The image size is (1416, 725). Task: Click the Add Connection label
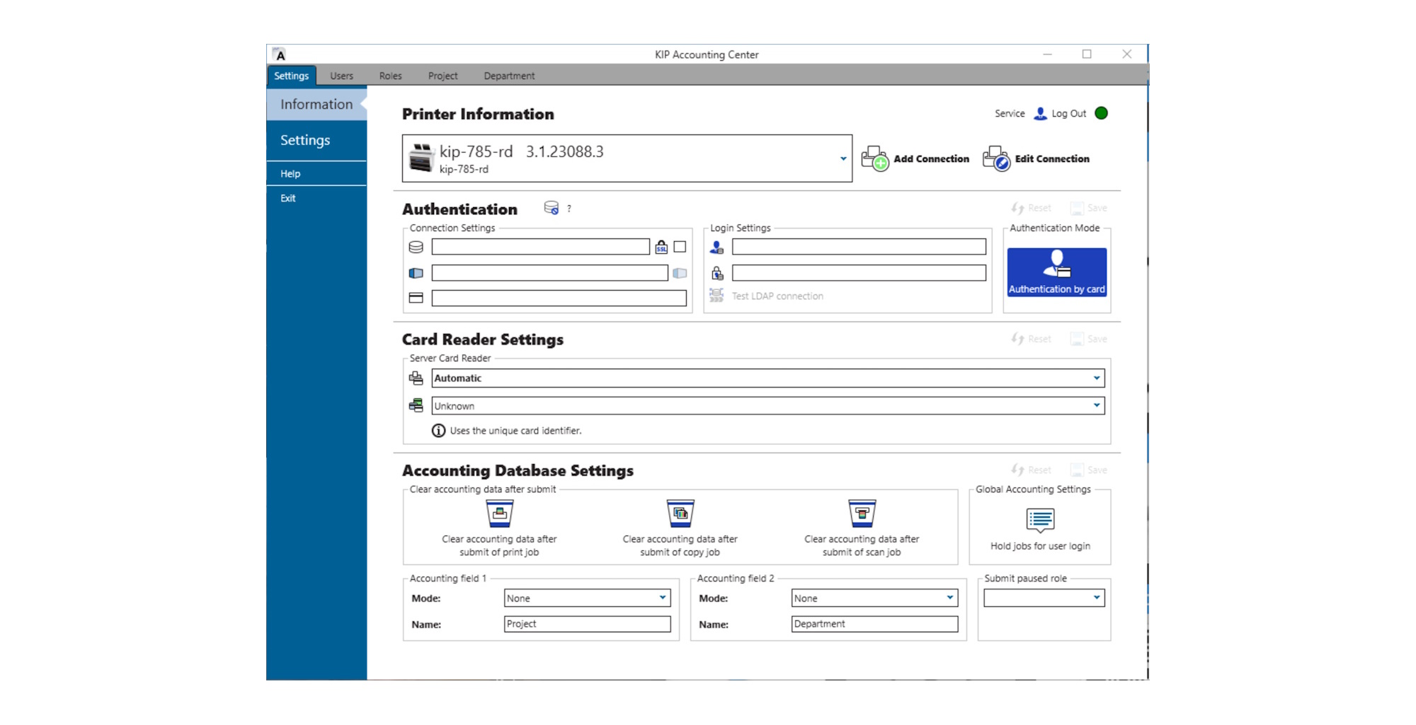[x=931, y=159]
